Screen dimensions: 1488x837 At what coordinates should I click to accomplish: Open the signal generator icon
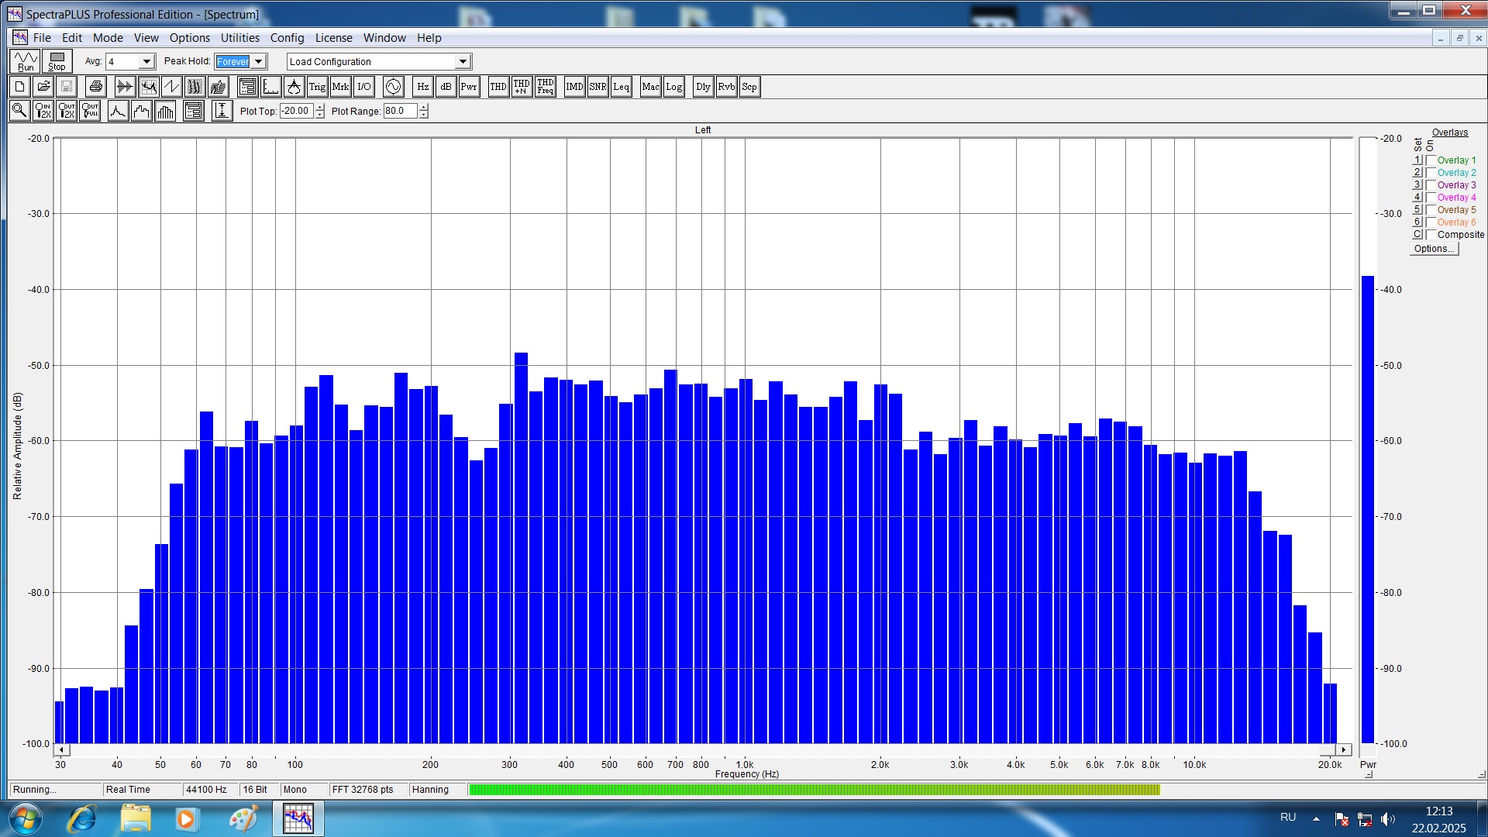click(393, 87)
